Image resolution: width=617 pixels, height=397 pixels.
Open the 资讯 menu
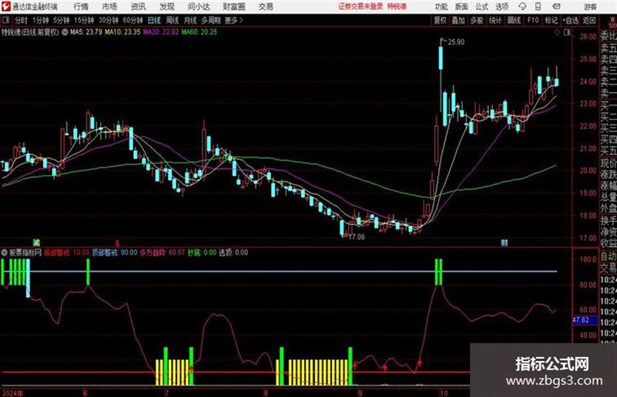pos(138,7)
